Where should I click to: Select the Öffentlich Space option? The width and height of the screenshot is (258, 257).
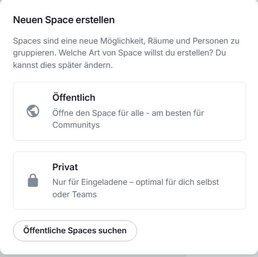point(130,111)
